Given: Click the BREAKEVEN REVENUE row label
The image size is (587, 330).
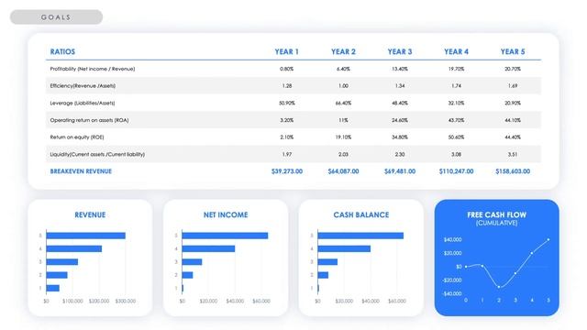Looking at the screenshot, I should pyautogui.click(x=81, y=171).
